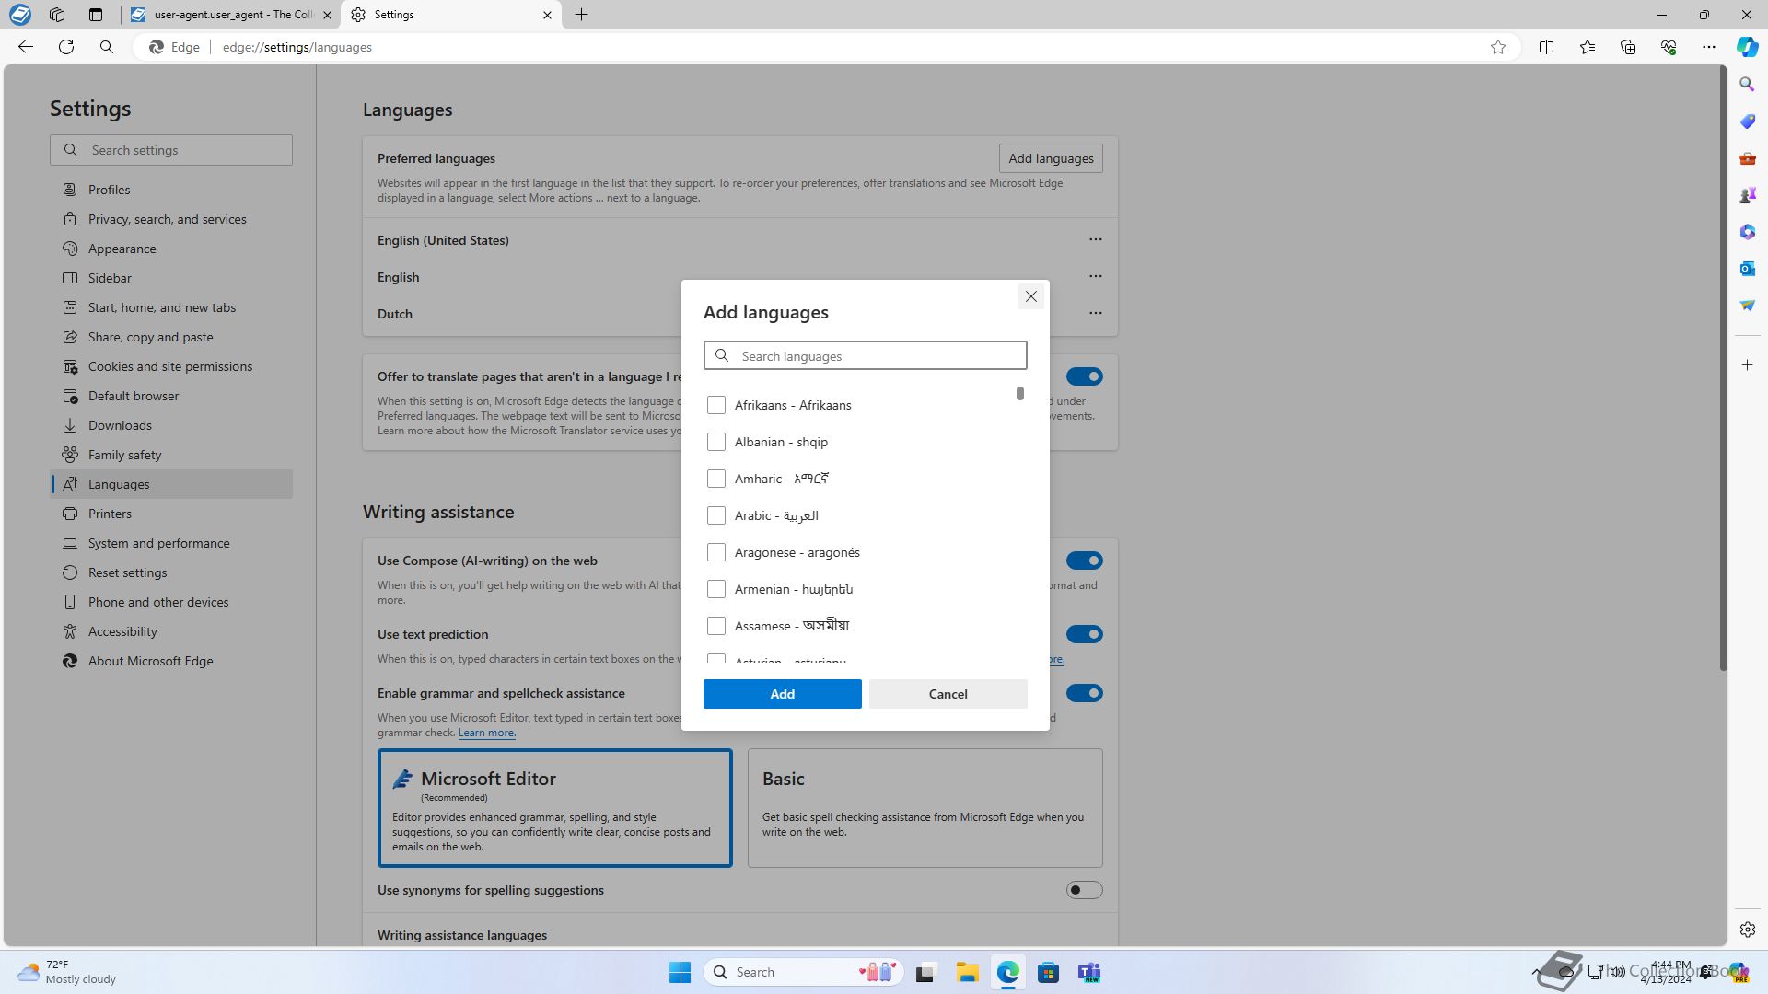
Task: Add this page to favorites star
Action: (1498, 47)
